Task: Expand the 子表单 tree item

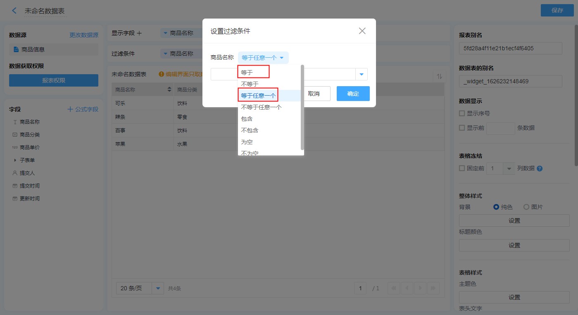Action: [x=15, y=160]
